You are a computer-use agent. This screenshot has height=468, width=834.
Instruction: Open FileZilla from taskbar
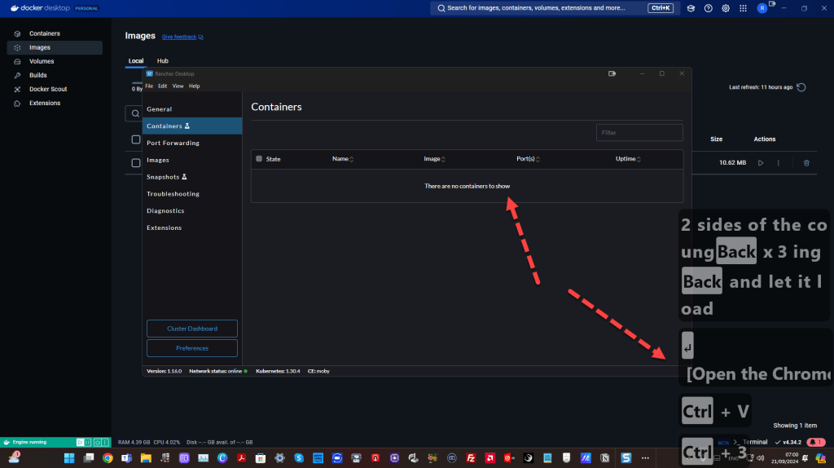(x=471, y=458)
